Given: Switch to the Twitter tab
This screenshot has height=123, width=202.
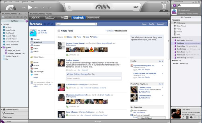Looking at the screenshot, I should pos(50,18).
